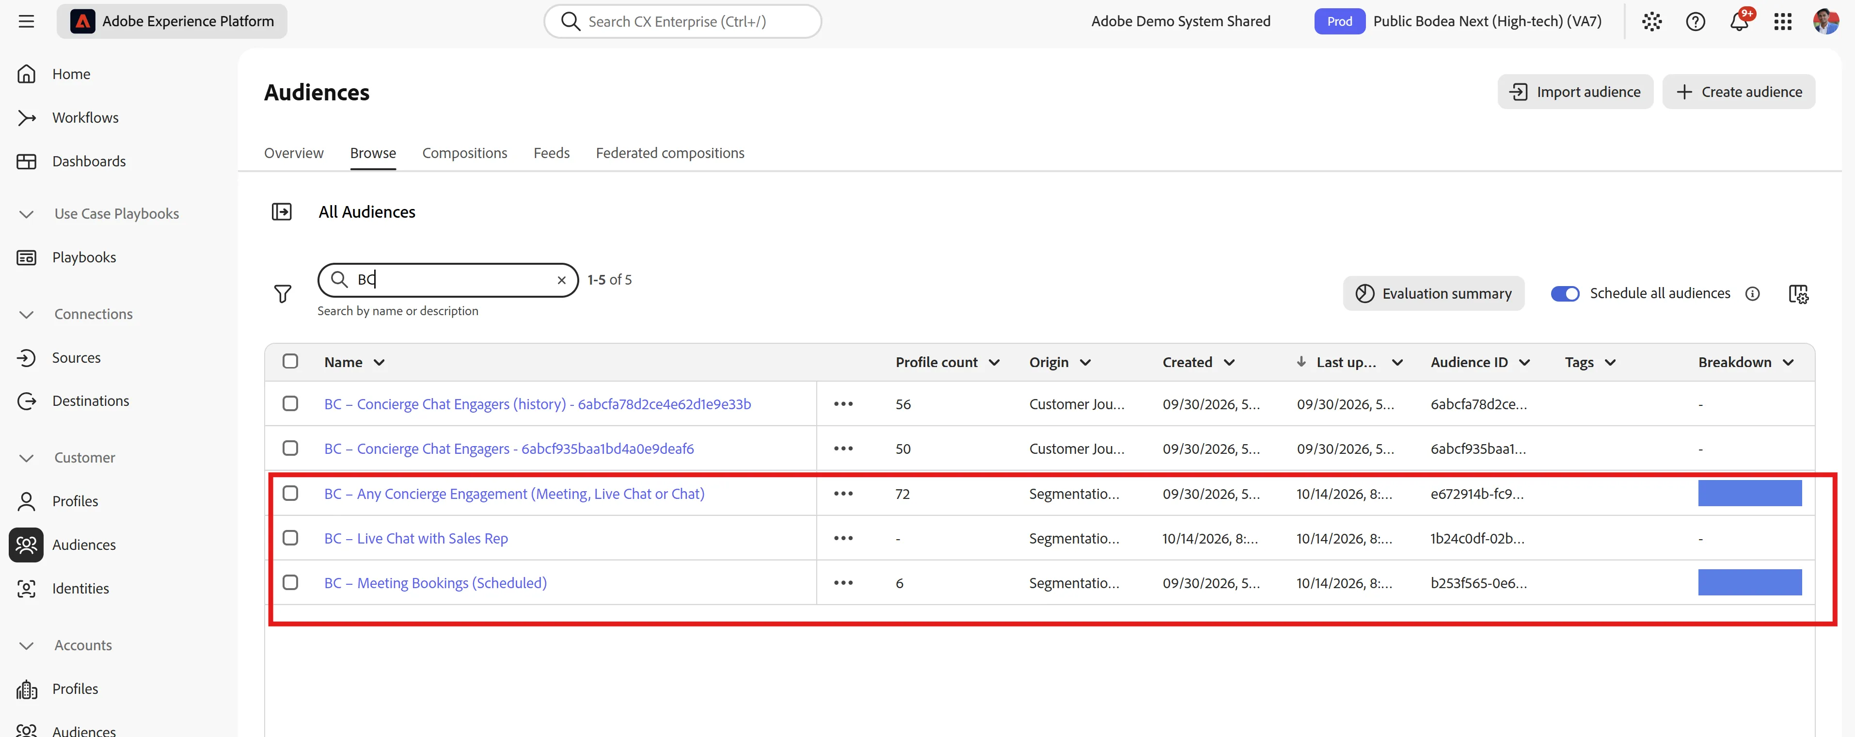Switch to the Overview tab

pos(294,153)
